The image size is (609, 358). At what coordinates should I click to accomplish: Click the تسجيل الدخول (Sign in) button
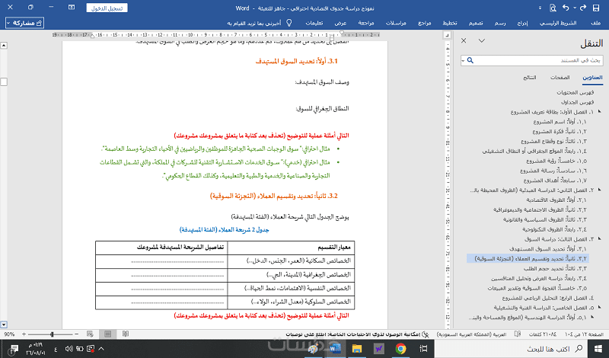[107, 8]
